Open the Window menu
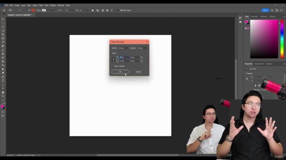This screenshot has height=160, width=286. click(x=61, y=5)
